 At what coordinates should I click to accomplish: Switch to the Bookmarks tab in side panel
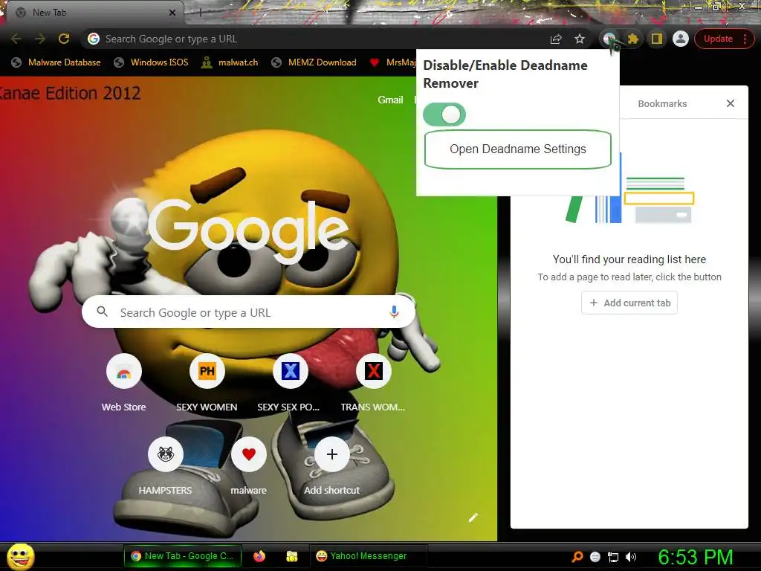(x=662, y=103)
